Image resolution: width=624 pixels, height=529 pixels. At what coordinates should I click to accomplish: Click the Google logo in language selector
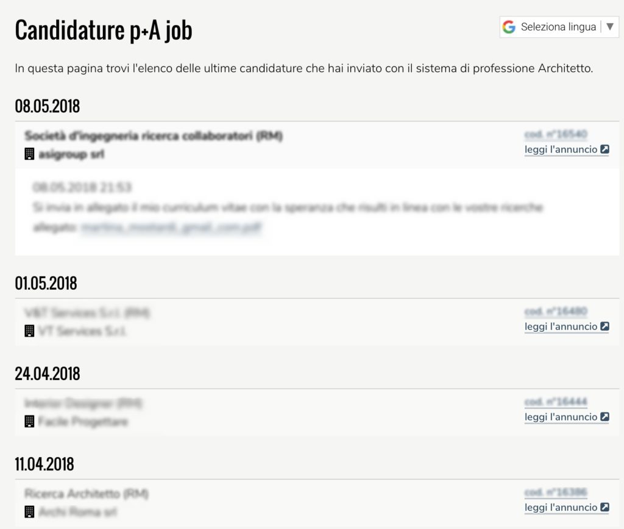pyautogui.click(x=509, y=27)
